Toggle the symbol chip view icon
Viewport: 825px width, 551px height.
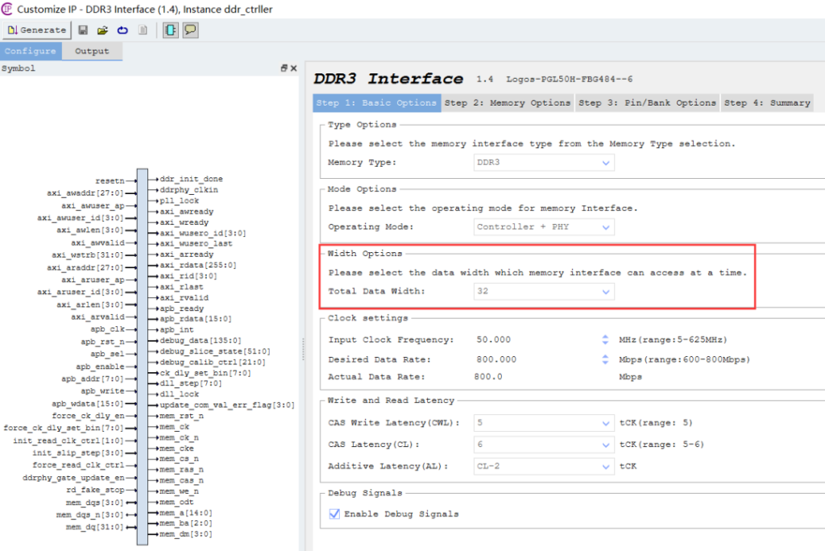click(x=171, y=31)
